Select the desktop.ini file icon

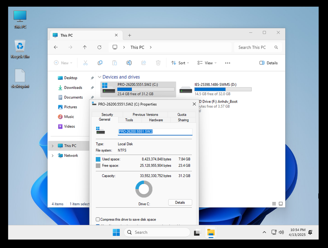(x=20, y=79)
